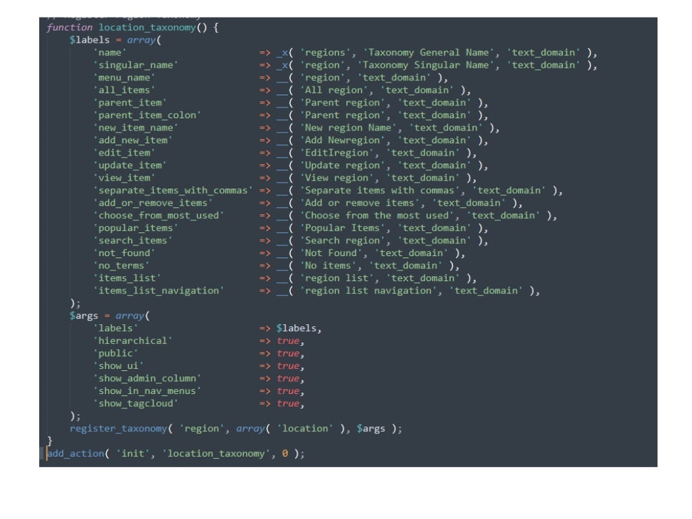Image resolution: width=692 pixels, height=519 pixels.
Task: Click 'separate_items_with_commas' key
Action: coord(173,190)
